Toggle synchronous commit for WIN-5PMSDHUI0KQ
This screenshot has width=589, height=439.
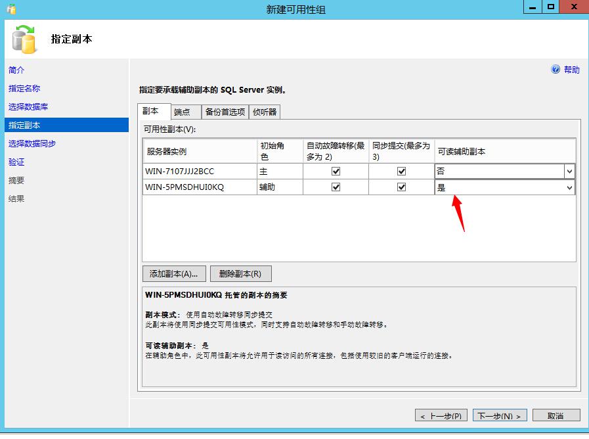coord(402,187)
